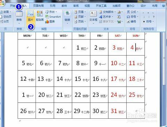Insert a 封面 cover page
Image resolution: width=167 pixels, height=127 pixels.
click(6, 12)
